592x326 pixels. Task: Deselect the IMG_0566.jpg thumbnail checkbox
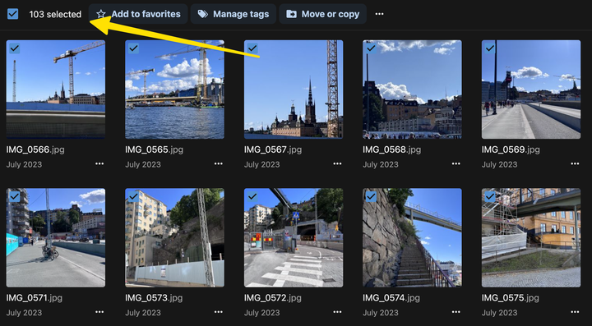click(15, 48)
